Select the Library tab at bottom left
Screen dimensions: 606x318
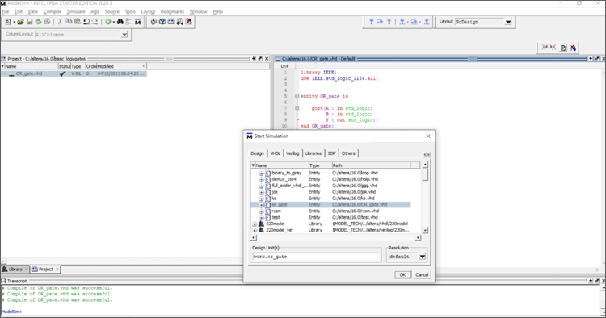pyautogui.click(x=15, y=269)
